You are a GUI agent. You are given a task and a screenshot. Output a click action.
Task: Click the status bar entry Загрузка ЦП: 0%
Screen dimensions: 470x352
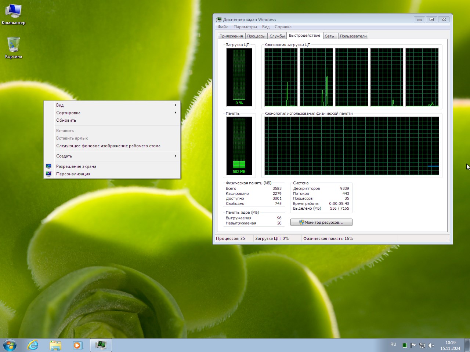272,238
